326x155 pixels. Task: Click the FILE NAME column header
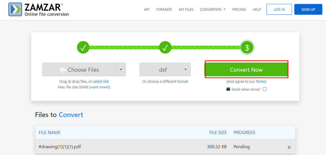[50, 133]
